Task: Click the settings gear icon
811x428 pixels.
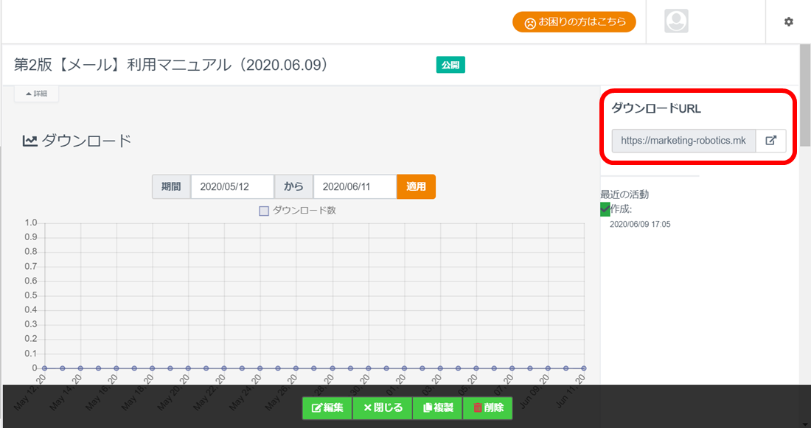Action: 788,22
